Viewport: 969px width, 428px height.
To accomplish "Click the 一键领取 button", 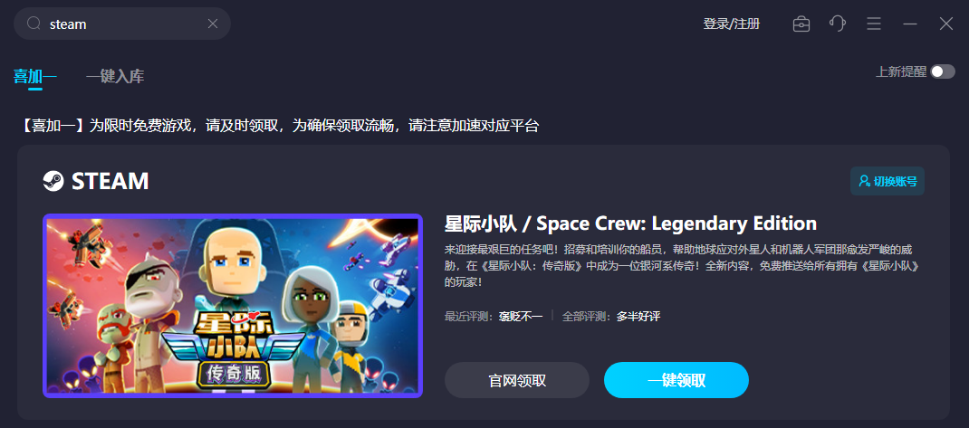I will [x=676, y=380].
